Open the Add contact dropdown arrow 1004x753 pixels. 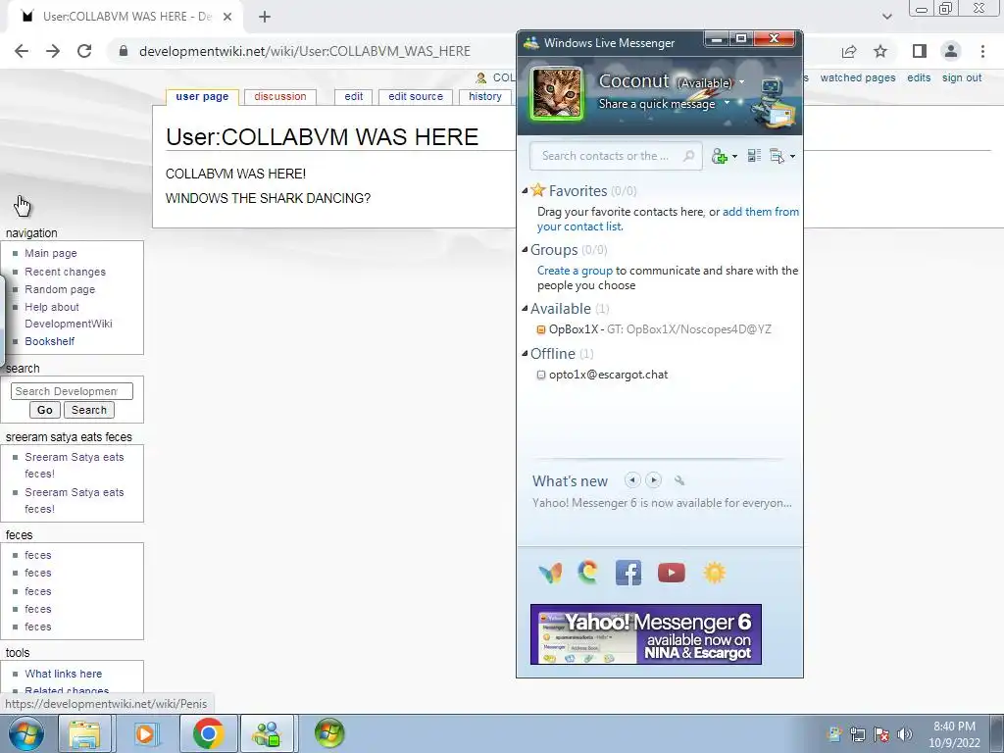coord(734,157)
